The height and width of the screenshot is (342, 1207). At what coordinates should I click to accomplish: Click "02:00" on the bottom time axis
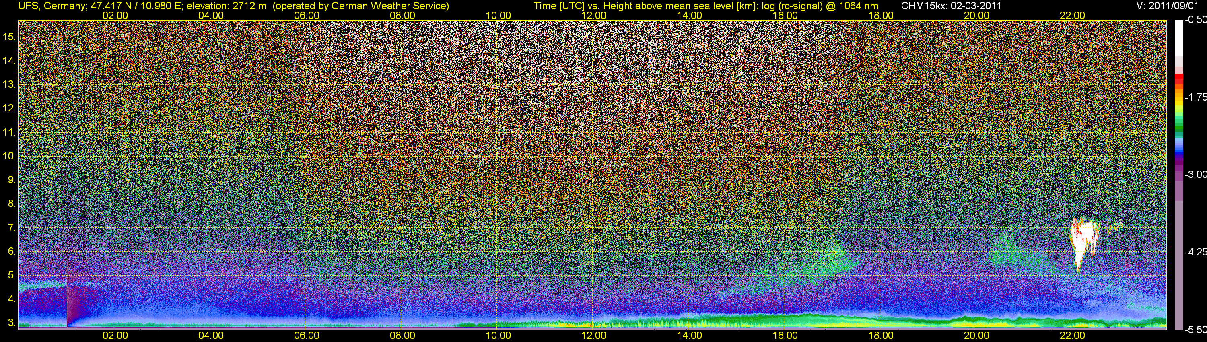pyautogui.click(x=115, y=336)
